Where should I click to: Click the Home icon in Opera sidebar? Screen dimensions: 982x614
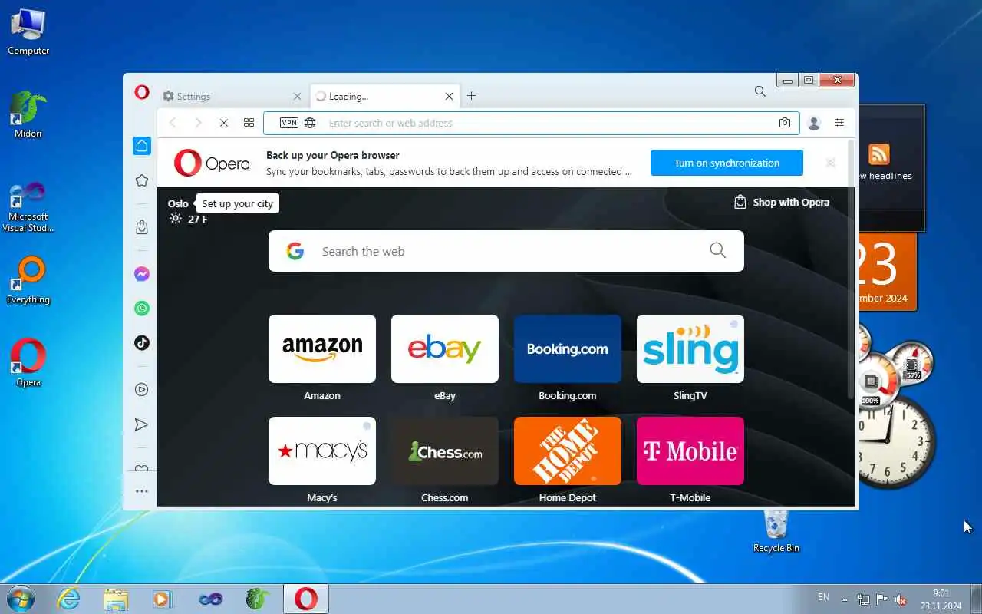(142, 146)
